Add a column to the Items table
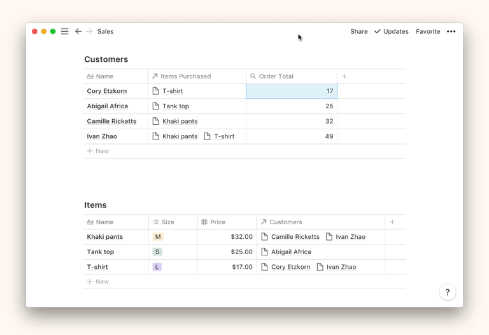This screenshot has width=489, height=335. click(x=392, y=222)
